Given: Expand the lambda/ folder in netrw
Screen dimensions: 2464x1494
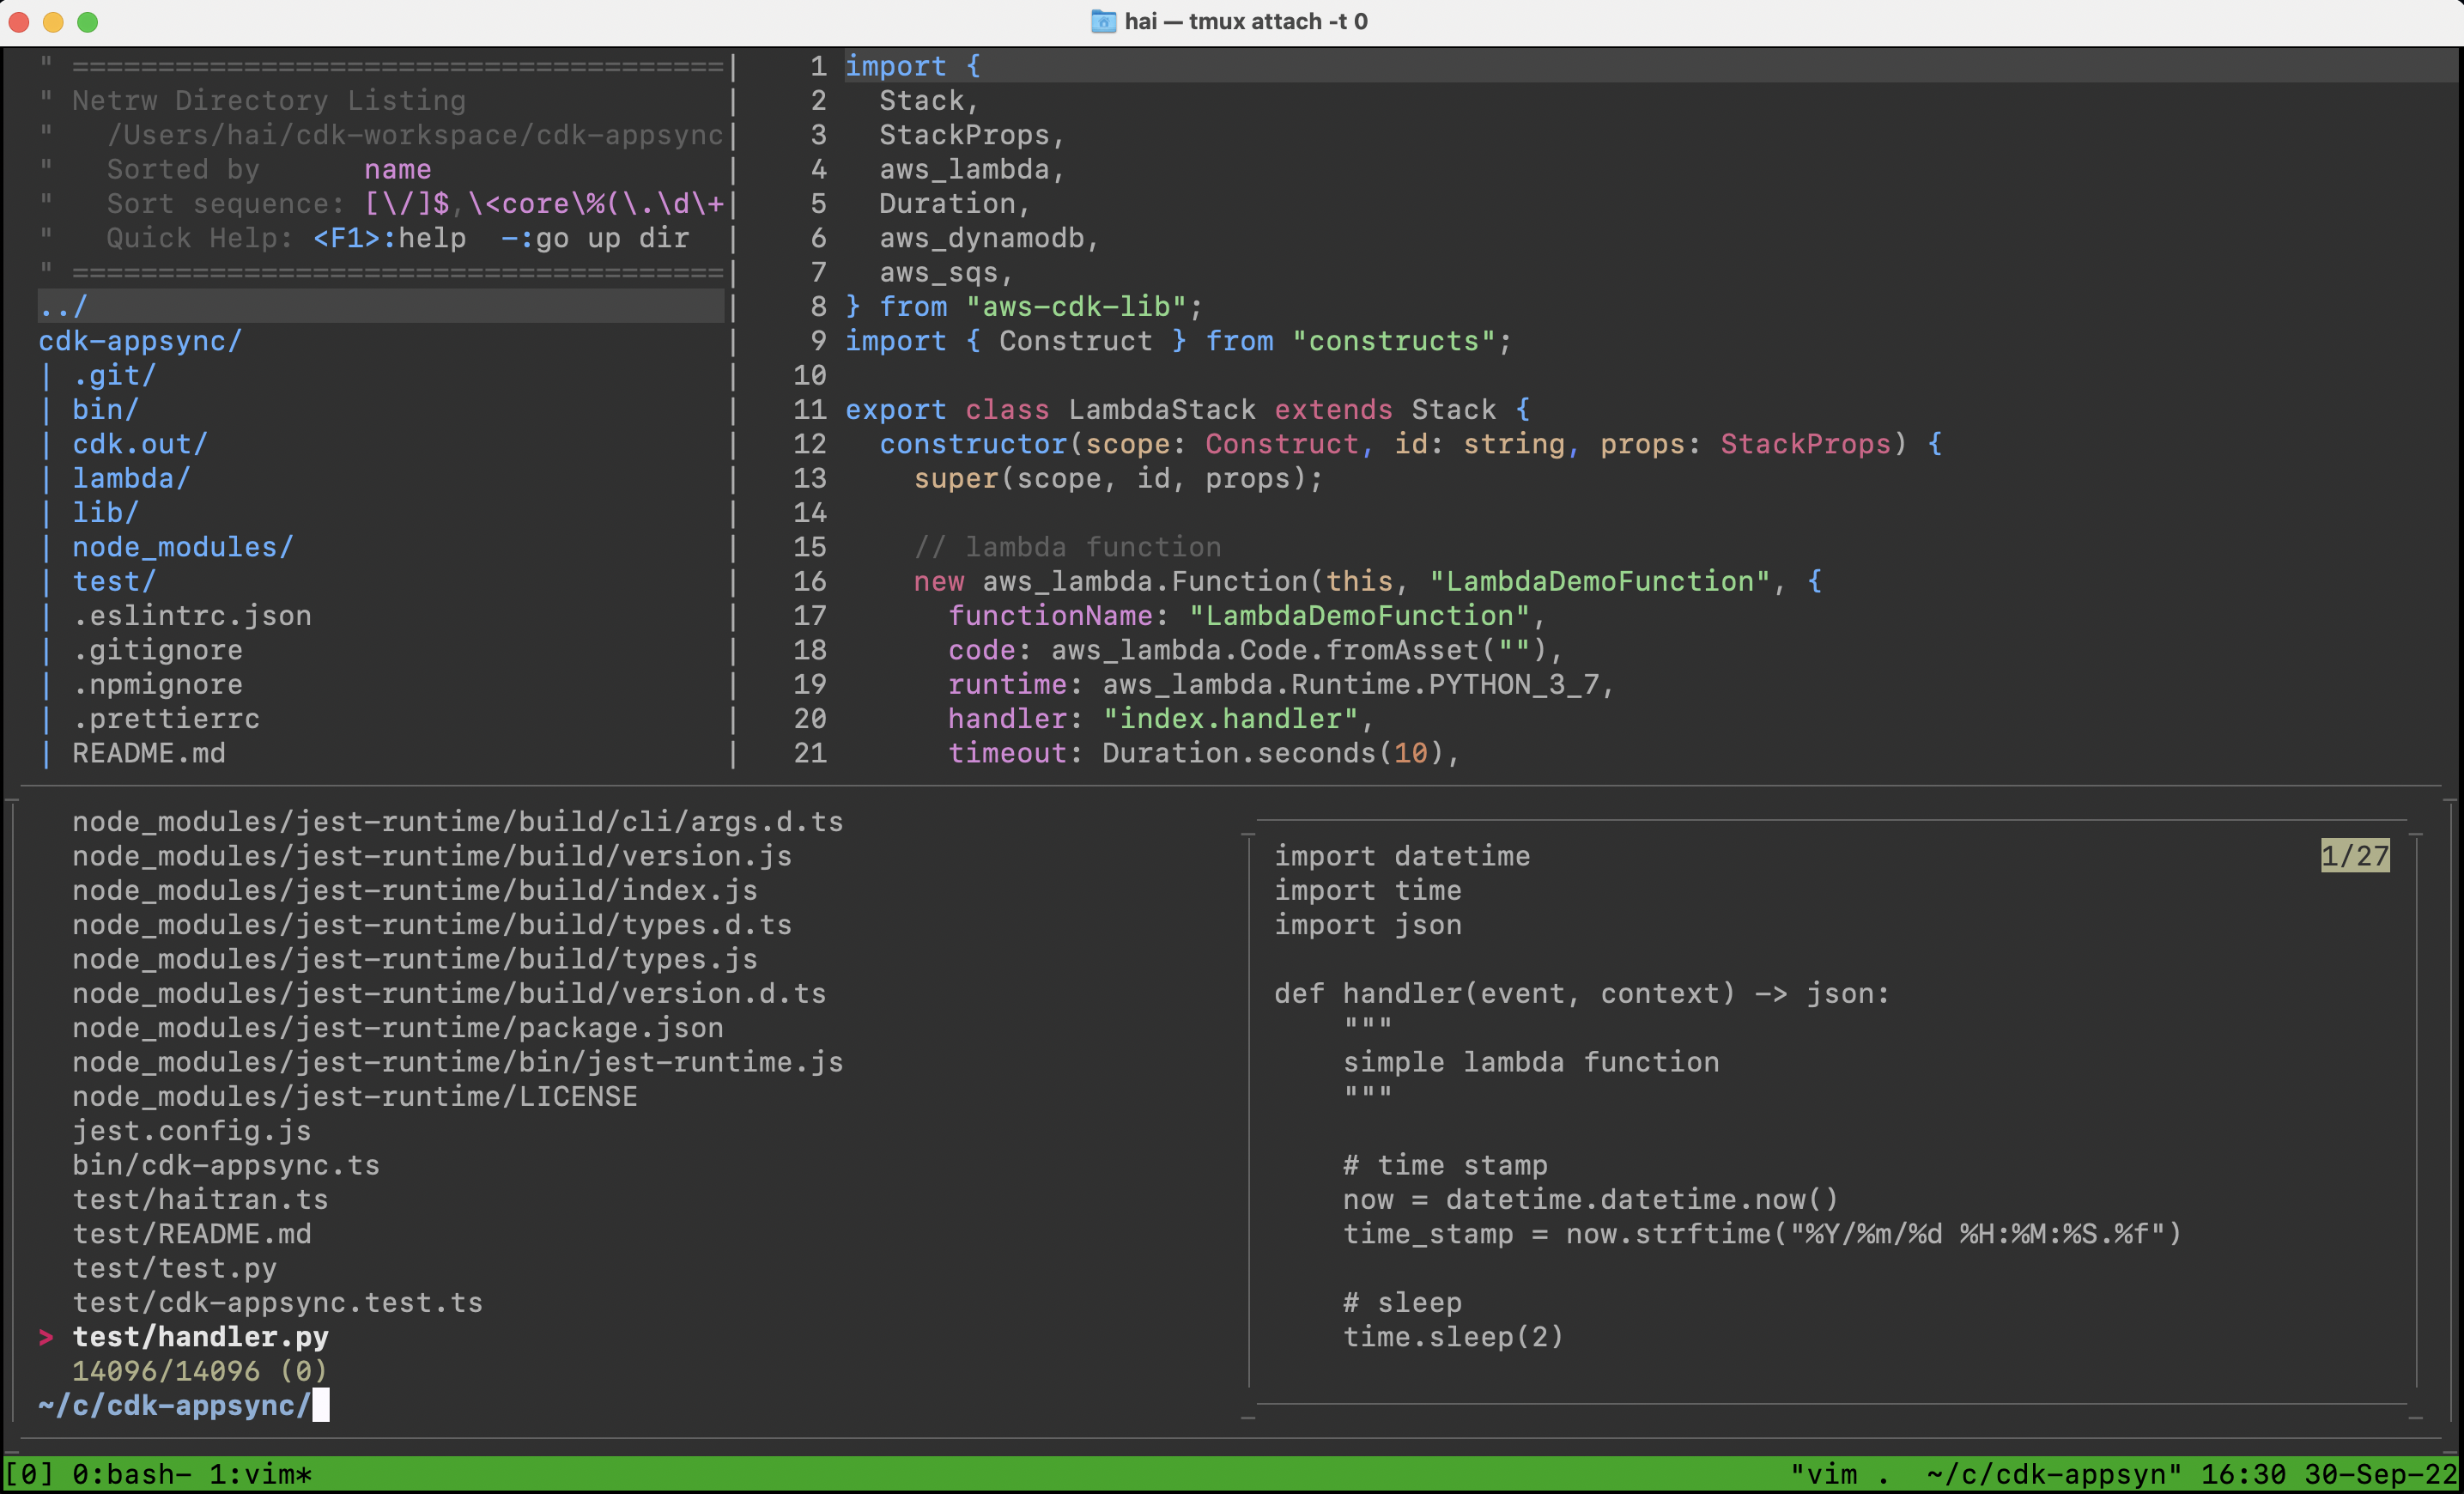Looking at the screenshot, I should pyautogui.click(x=130, y=478).
